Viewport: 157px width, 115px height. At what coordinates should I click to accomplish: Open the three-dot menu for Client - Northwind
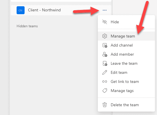coord(105,10)
